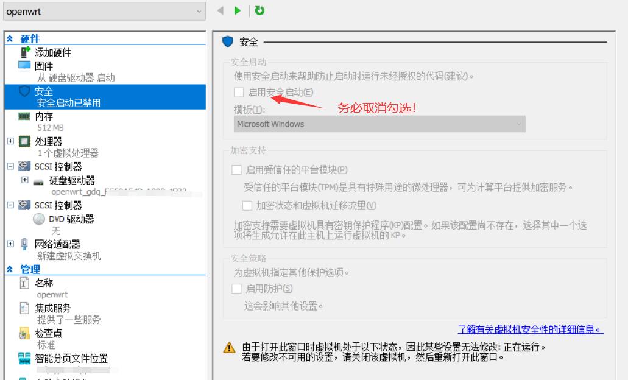The image size is (628, 380).
Task: Select the 添加硬件 add hardware item
Action: tap(52, 52)
